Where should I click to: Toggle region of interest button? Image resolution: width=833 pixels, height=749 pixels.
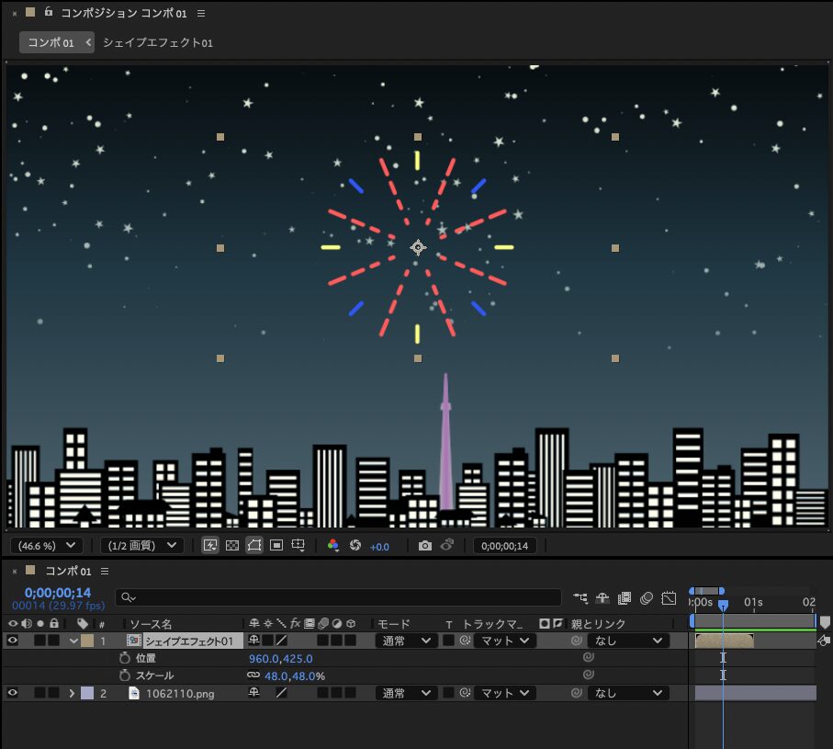[x=276, y=545]
